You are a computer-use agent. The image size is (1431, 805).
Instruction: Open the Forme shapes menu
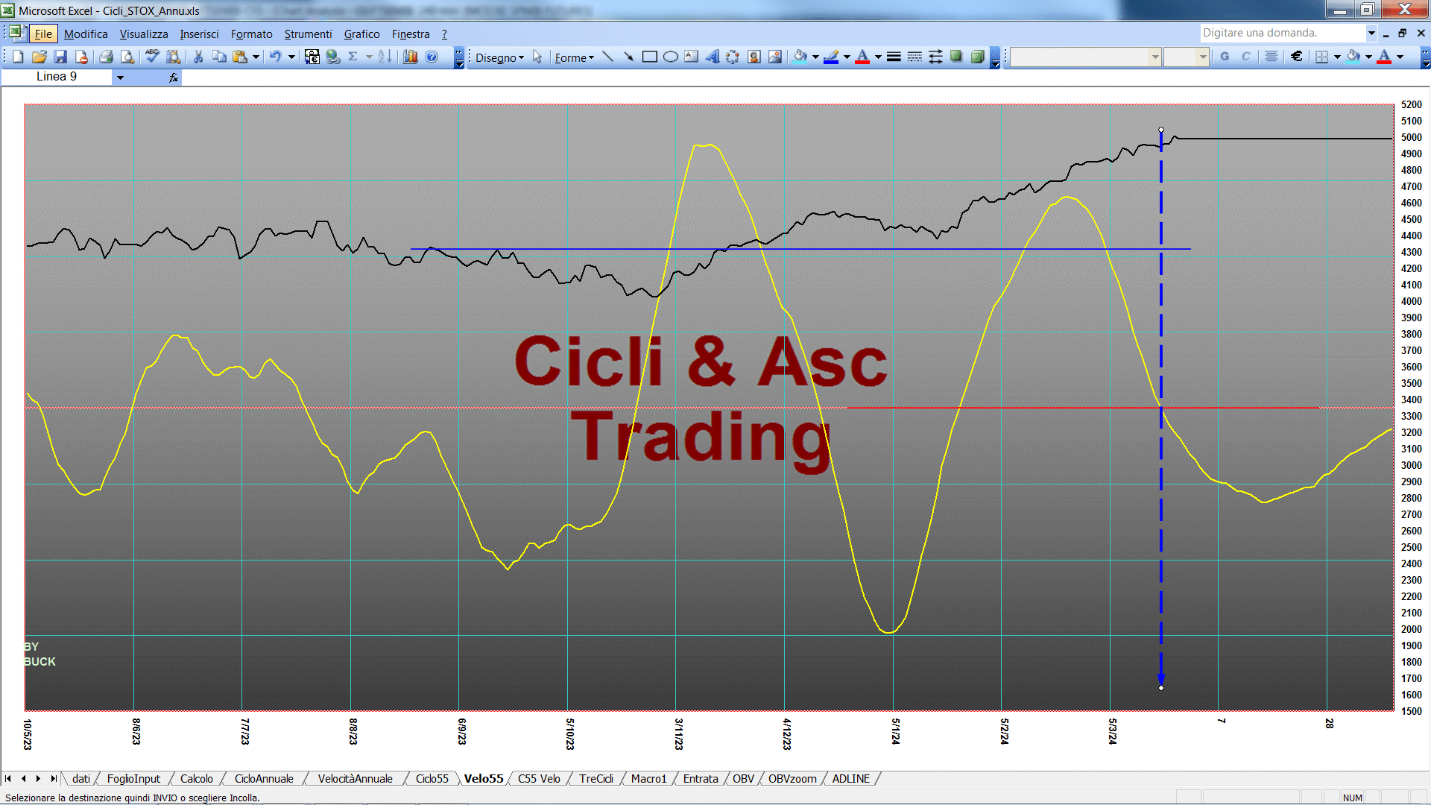(x=574, y=57)
